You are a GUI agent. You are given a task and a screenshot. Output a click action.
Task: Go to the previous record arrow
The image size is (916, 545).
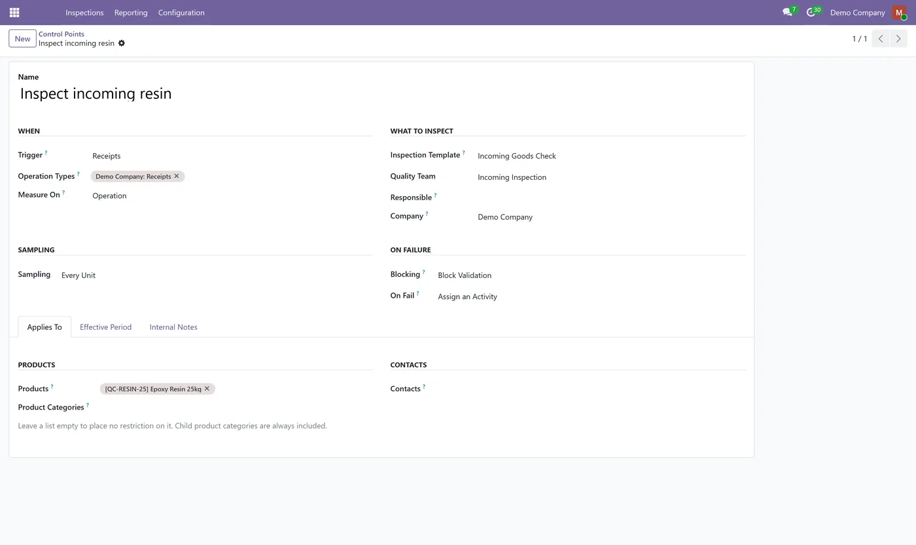pos(881,39)
